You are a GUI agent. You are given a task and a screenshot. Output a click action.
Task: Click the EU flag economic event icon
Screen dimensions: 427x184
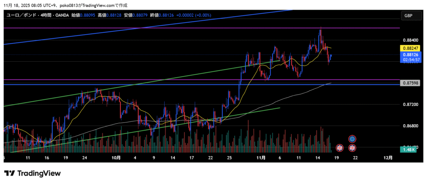tap(352, 139)
